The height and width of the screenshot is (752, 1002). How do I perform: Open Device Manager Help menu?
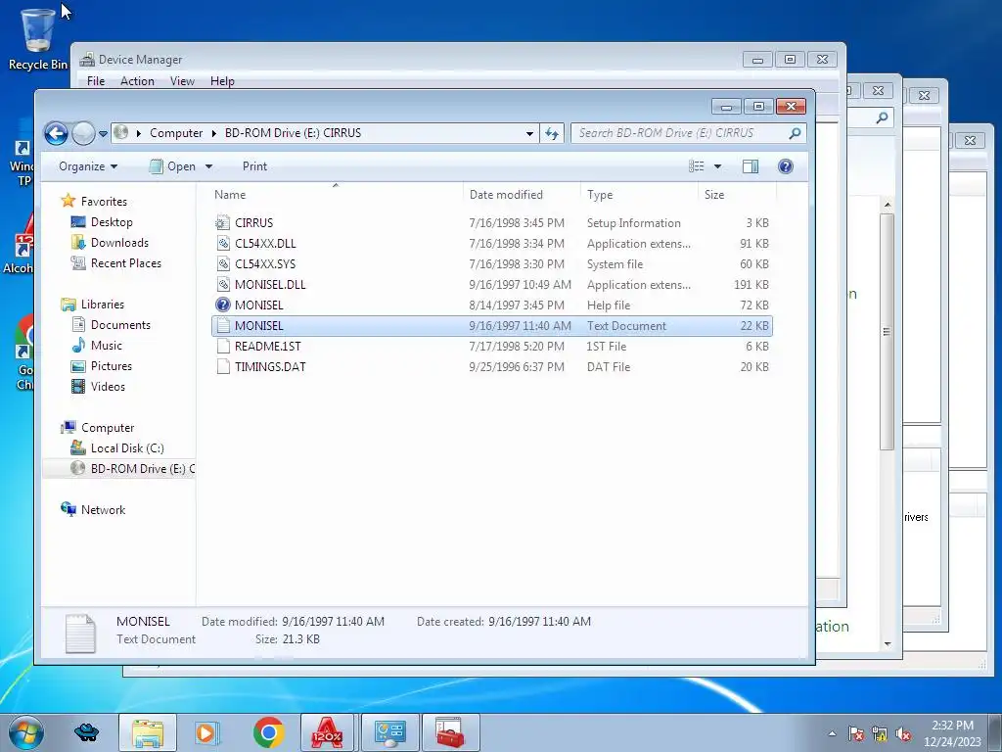coord(222,81)
